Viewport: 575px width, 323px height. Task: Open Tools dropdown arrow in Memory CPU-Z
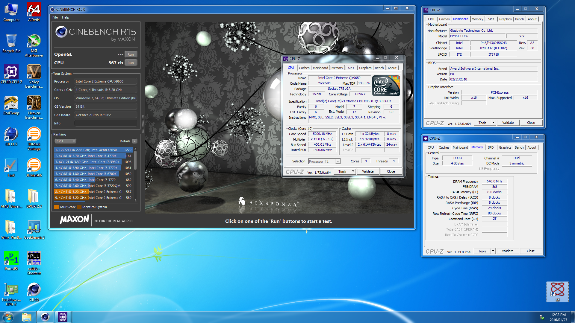tap(493, 251)
